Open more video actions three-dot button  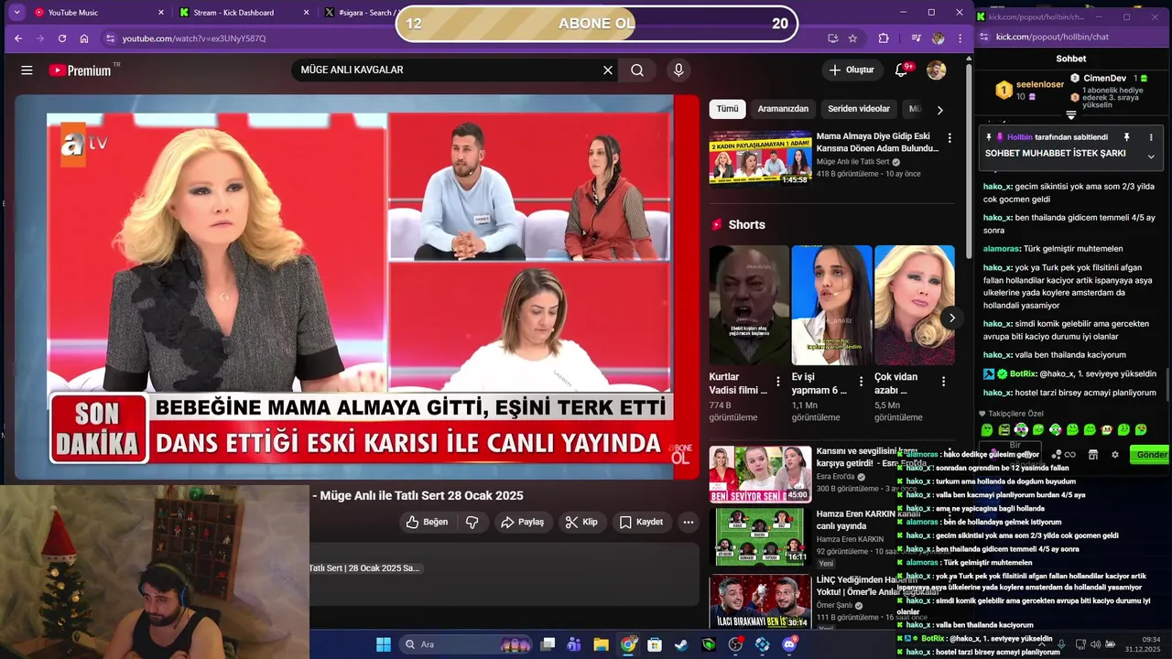click(689, 522)
